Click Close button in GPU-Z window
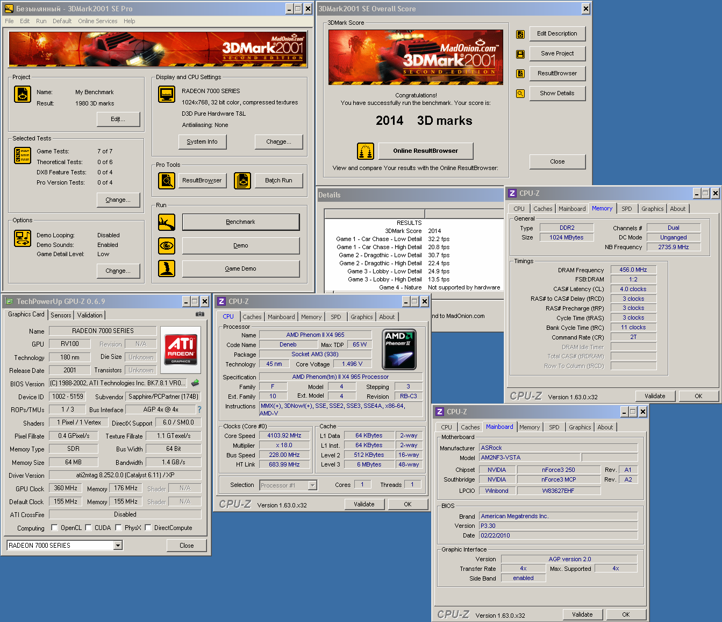The width and height of the screenshot is (722, 622). (x=187, y=546)
